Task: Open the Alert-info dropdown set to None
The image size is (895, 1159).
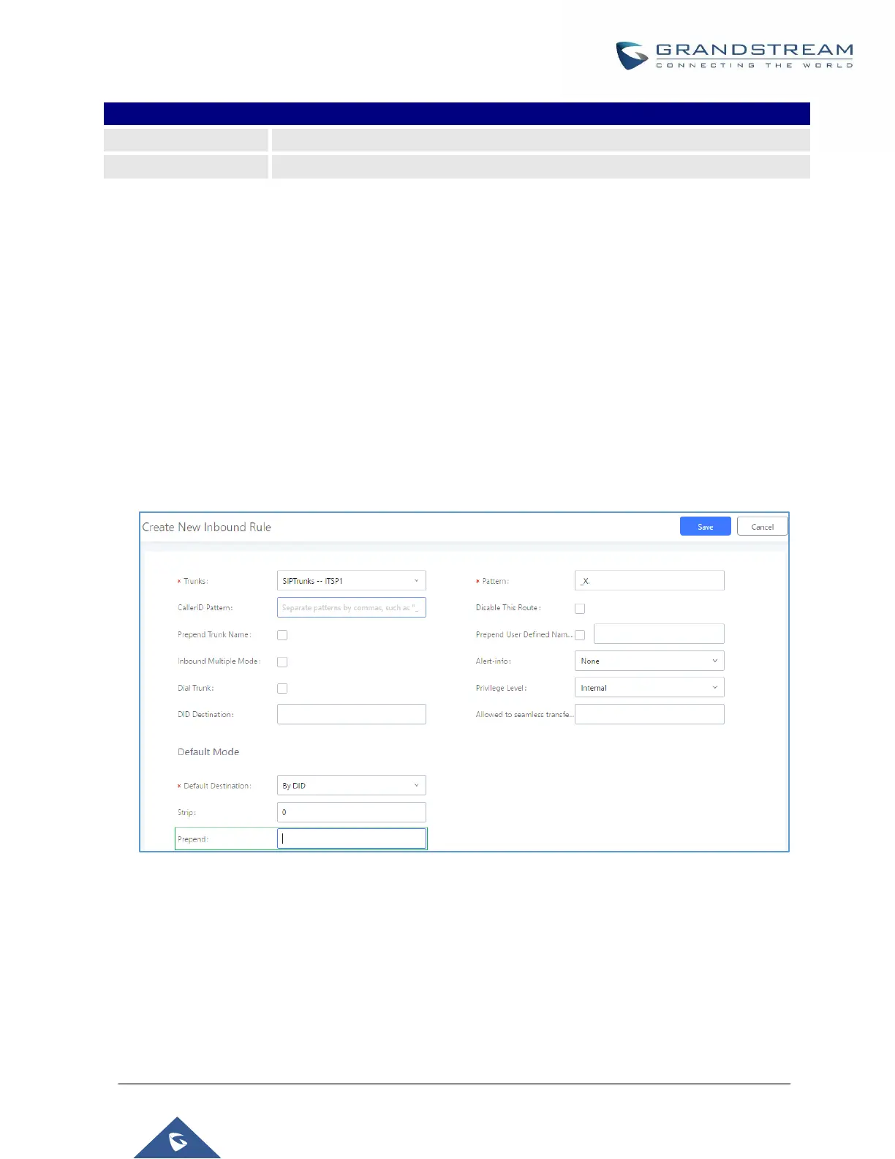Action: coord(649,661)
